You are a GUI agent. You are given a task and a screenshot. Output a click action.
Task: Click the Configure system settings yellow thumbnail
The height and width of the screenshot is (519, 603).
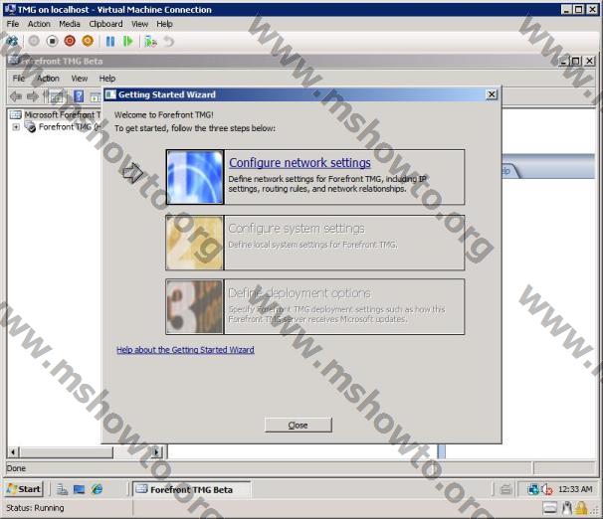point(195,243)
